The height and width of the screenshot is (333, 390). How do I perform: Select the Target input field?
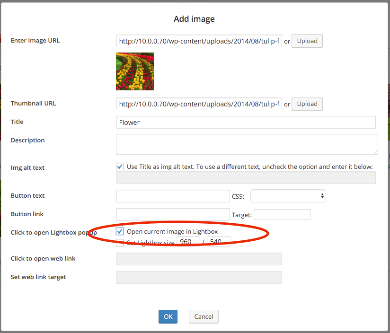pyautogui.click(x=282, y=214)
